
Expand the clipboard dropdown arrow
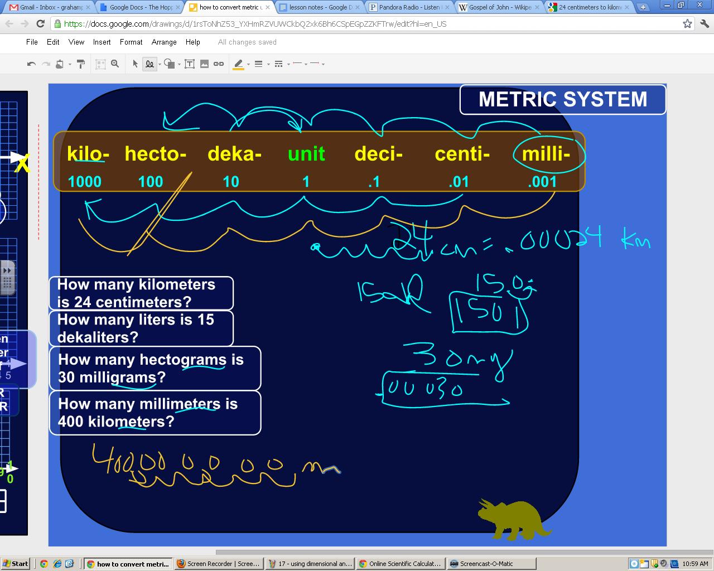click(x=70, y=65)
